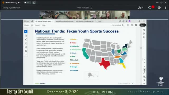Click the Create button in Acrobat

click(x=99, y=21)
